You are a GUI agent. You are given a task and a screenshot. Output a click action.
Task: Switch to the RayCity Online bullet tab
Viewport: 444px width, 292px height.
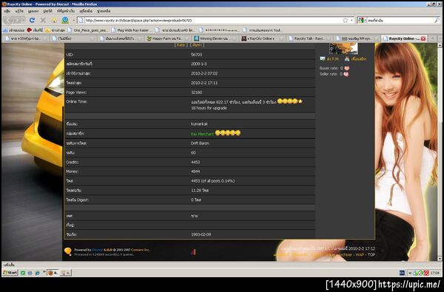(x=261, y=38)
